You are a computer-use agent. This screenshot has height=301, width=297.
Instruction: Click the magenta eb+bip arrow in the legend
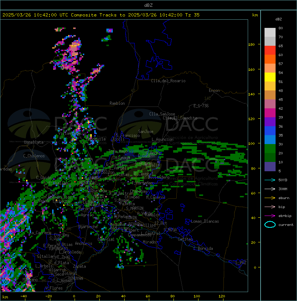click(x=270, y=216)
